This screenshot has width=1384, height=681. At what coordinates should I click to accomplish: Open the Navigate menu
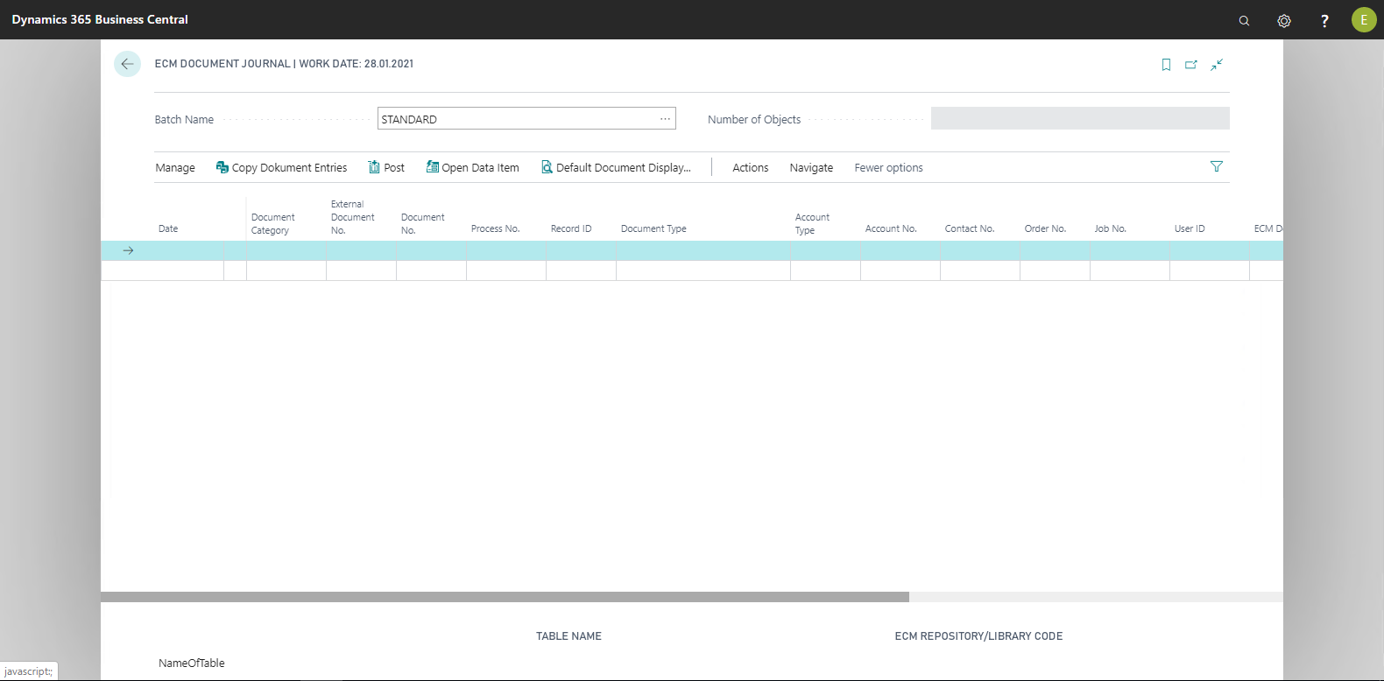pos(811,168)
